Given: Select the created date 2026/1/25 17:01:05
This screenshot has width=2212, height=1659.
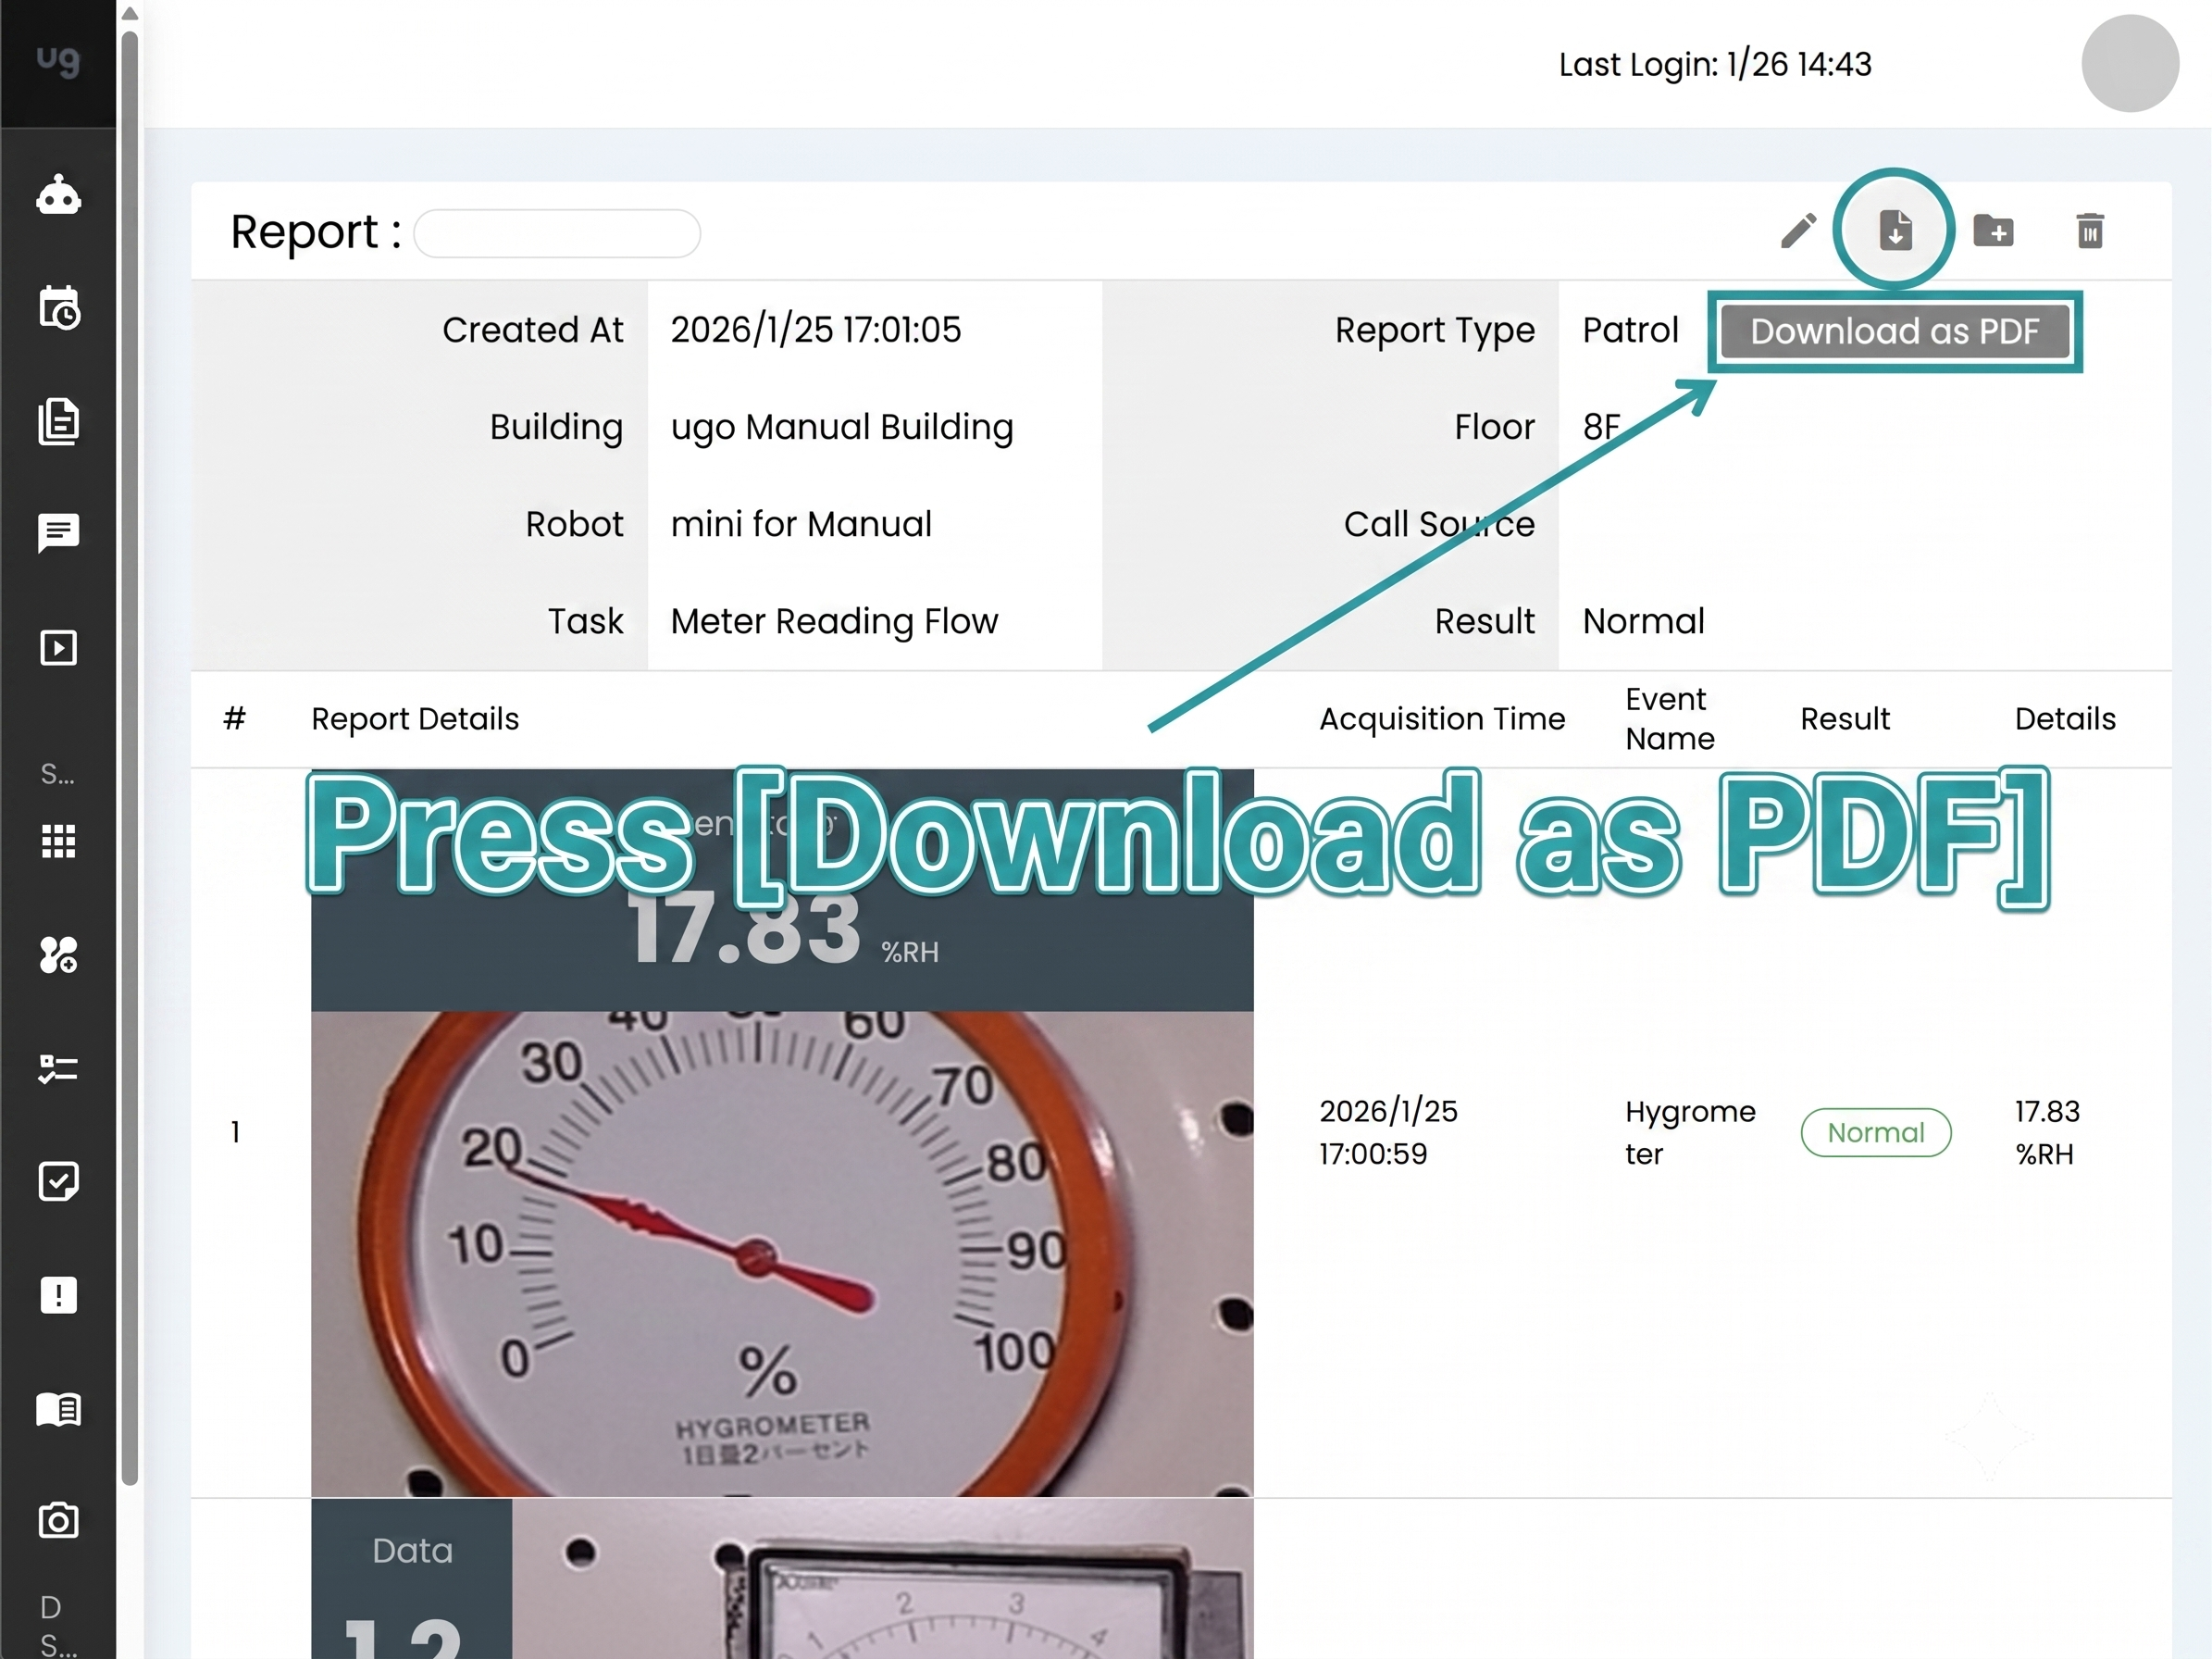Looking at the screenshot, I should [x=816, y=330].
